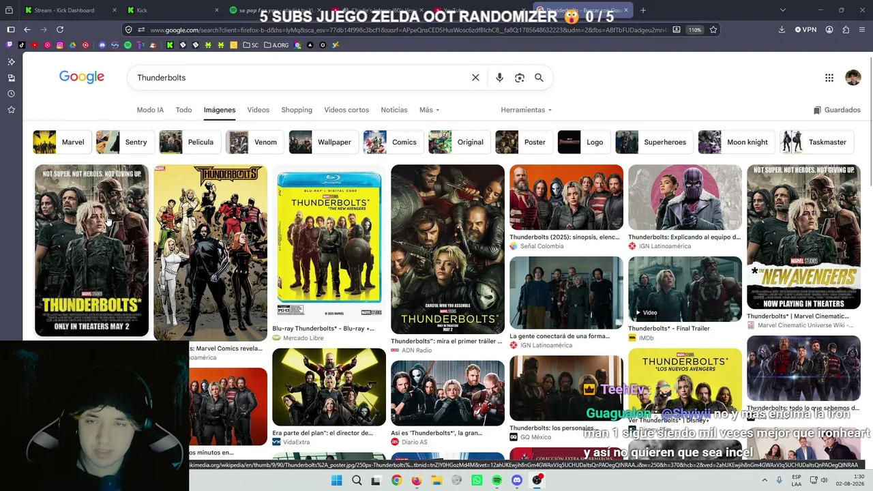Open Google Lens image search

520,78
